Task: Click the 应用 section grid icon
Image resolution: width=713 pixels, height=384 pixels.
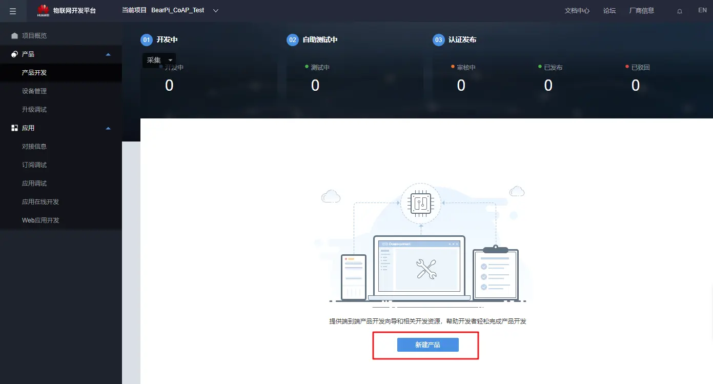Action: [x=14, y=128]
